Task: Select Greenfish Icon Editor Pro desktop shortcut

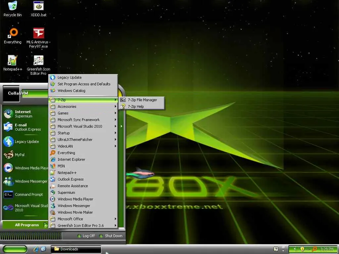Action: (38, 65)
